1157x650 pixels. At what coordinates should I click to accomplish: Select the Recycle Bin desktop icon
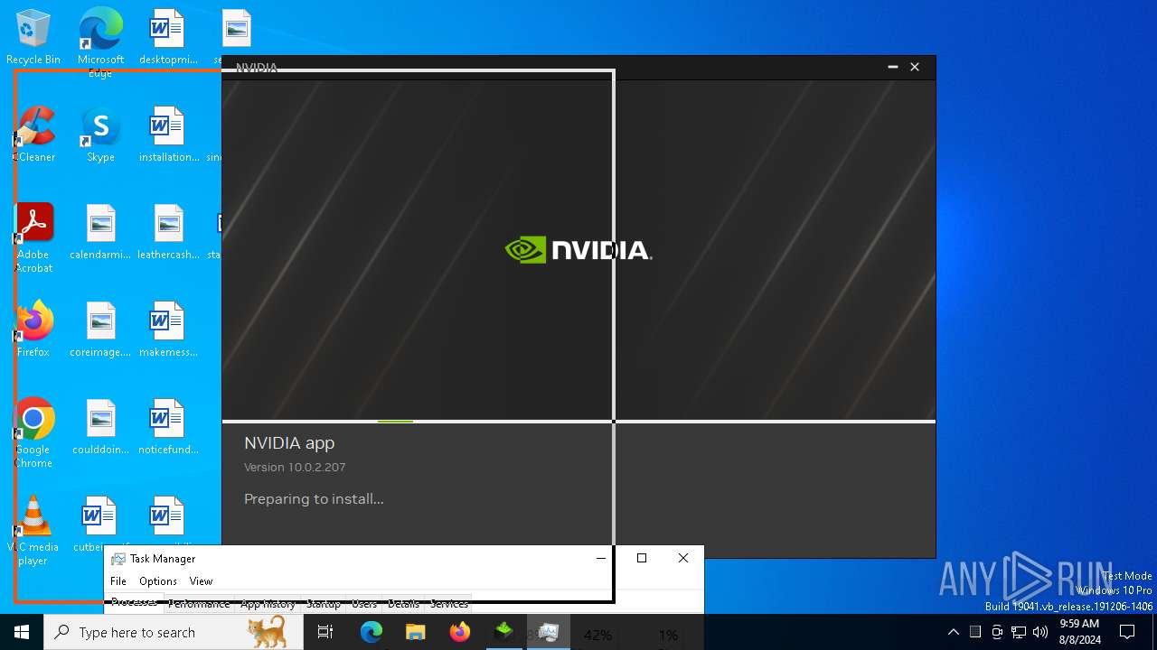click(x=33, y=38)
